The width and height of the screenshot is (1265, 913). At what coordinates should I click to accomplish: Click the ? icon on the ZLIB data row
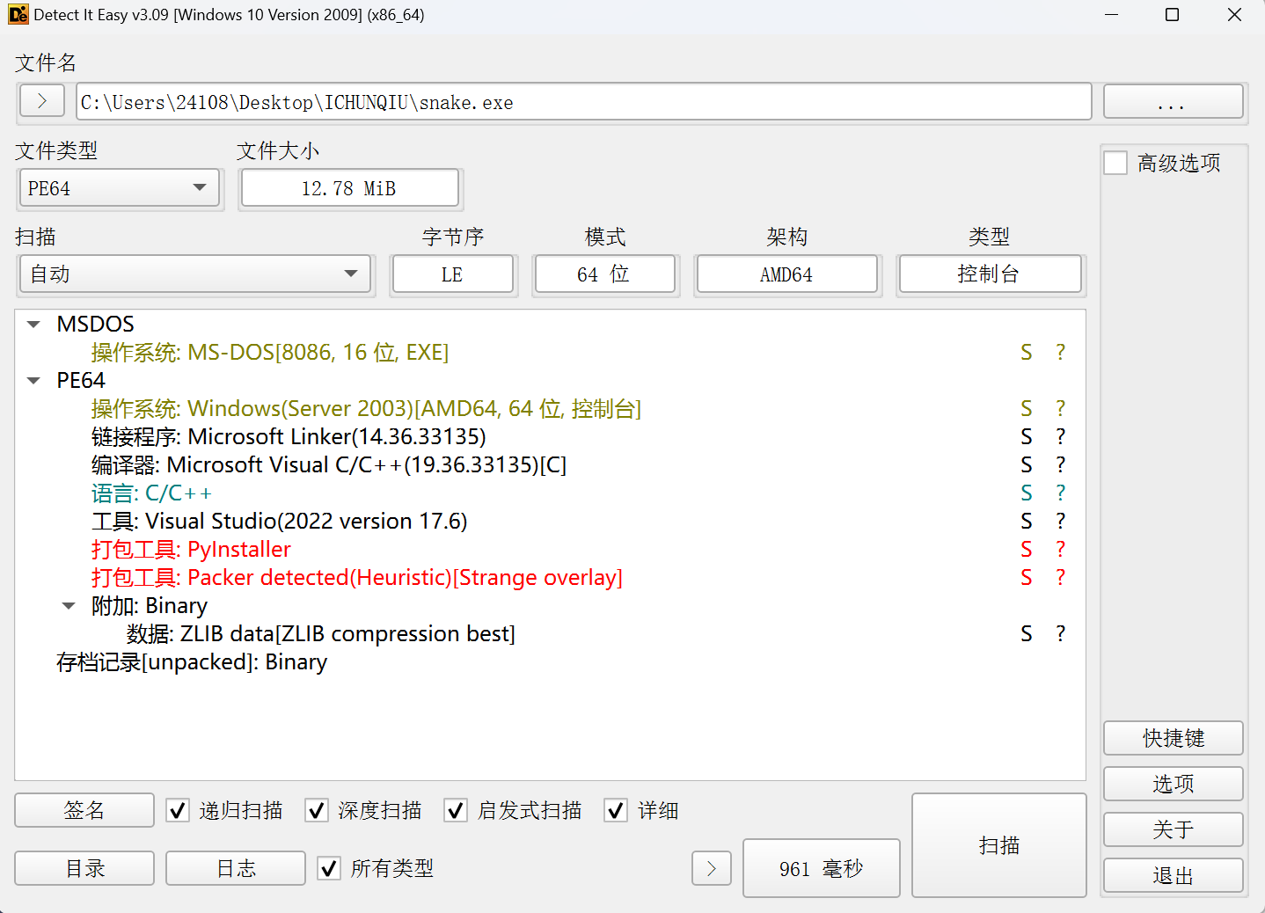[x=1060, y=634]
